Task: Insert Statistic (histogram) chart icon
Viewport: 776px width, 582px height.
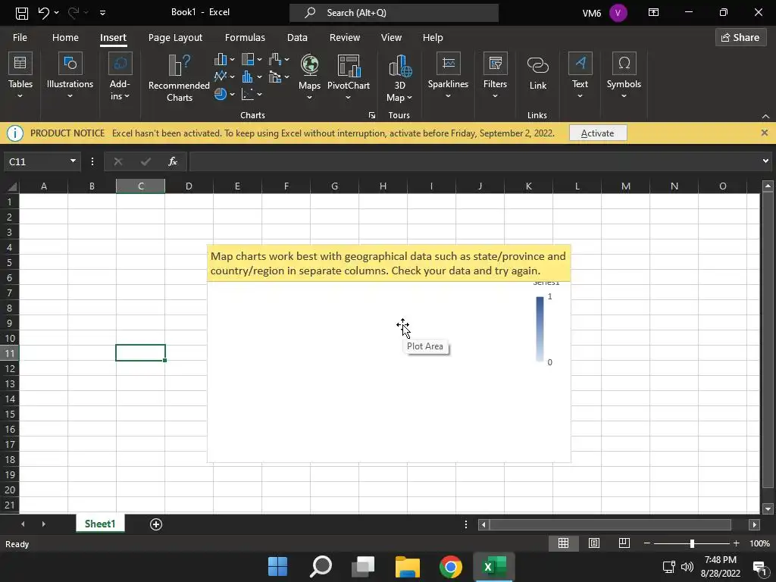Action: pos(248,77)
